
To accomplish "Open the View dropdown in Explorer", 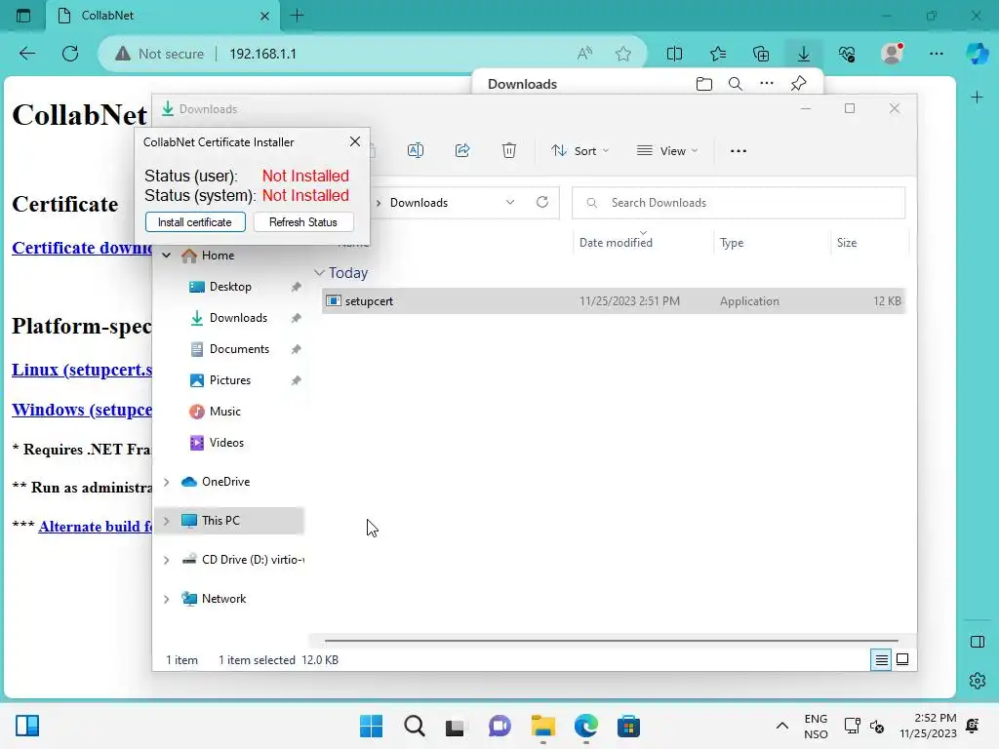I will tap(667, 151).
